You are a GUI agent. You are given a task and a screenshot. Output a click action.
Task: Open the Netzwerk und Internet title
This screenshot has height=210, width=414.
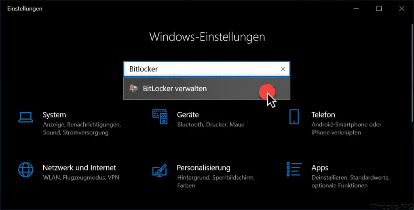point(79,168)
